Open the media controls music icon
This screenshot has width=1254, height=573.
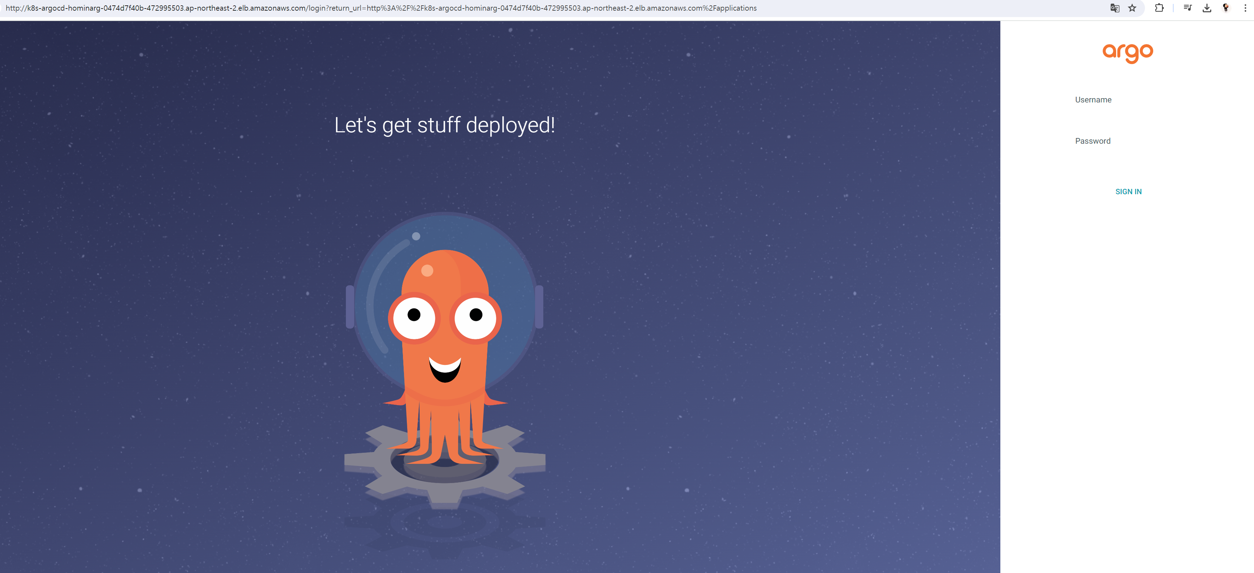(1187, 8)
